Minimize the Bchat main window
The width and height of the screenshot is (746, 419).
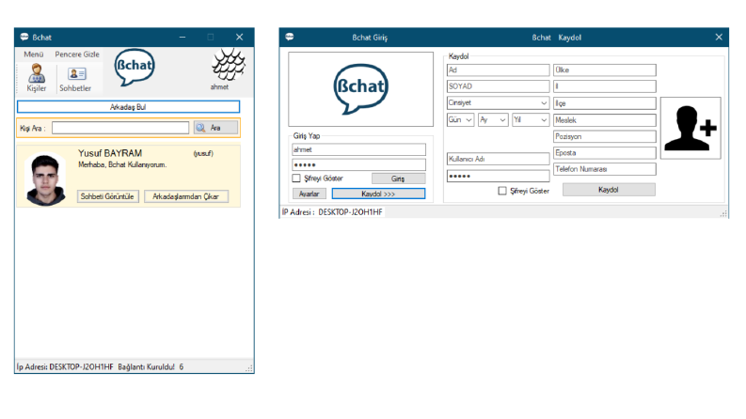coord(183,37)
